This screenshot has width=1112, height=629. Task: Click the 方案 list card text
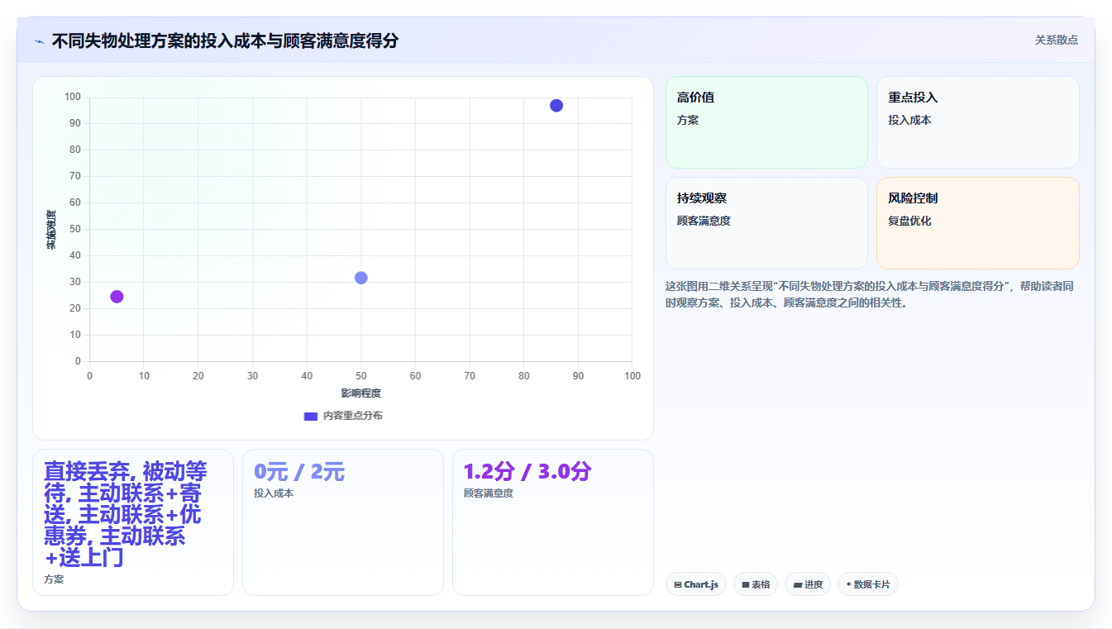tap(126, 515)
